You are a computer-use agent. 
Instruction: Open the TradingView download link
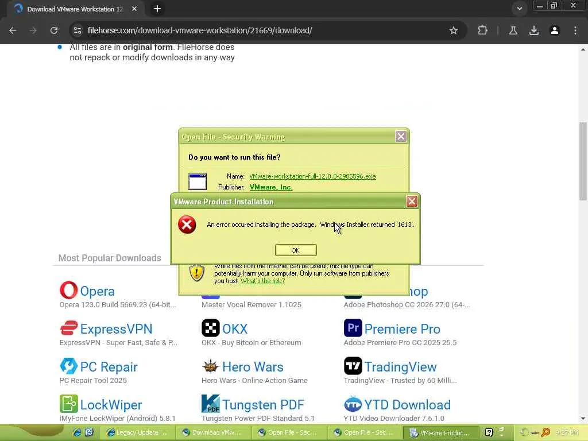tap(400, 367)
